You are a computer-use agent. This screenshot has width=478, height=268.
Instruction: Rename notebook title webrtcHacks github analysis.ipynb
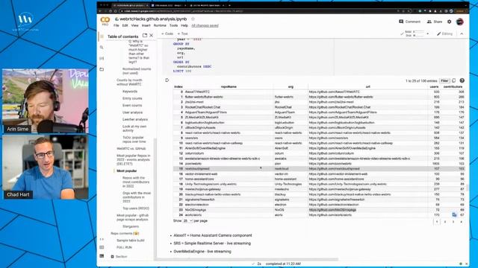[x=153, y=19]
